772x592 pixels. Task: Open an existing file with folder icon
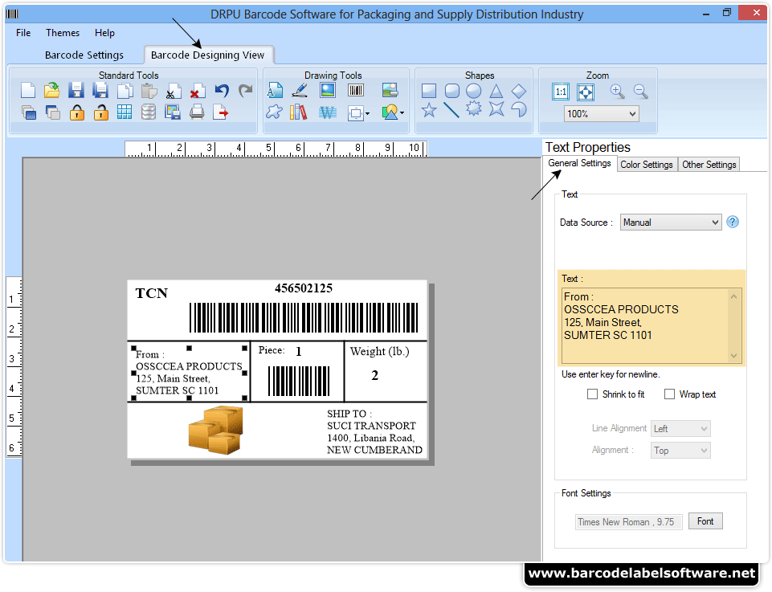click(51, 91)
